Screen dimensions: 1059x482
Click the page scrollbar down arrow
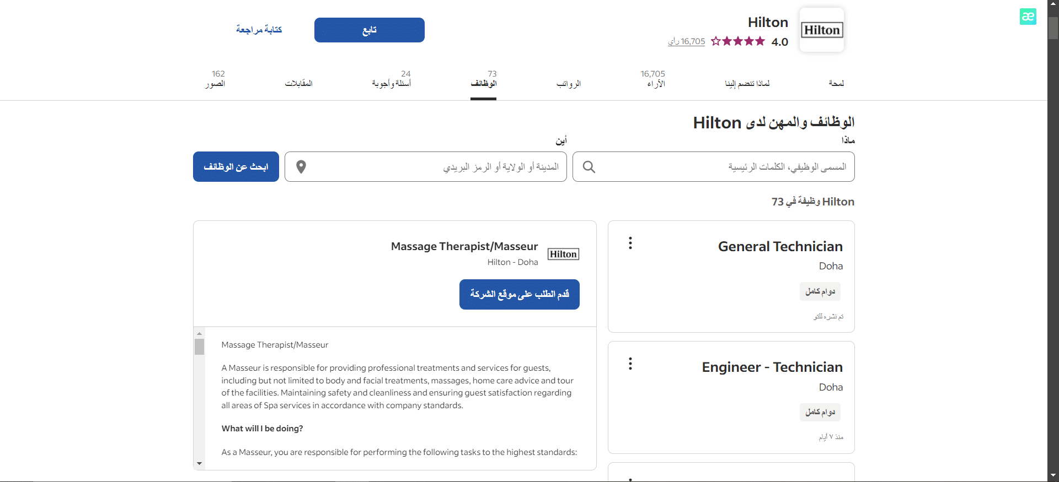(1053, 475)
